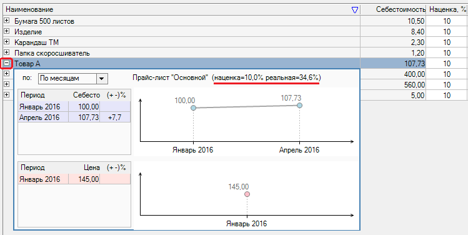Expand the Бумага 500 листов row
The width and height of the screenshot is (468, 235).
click(7, 21)
